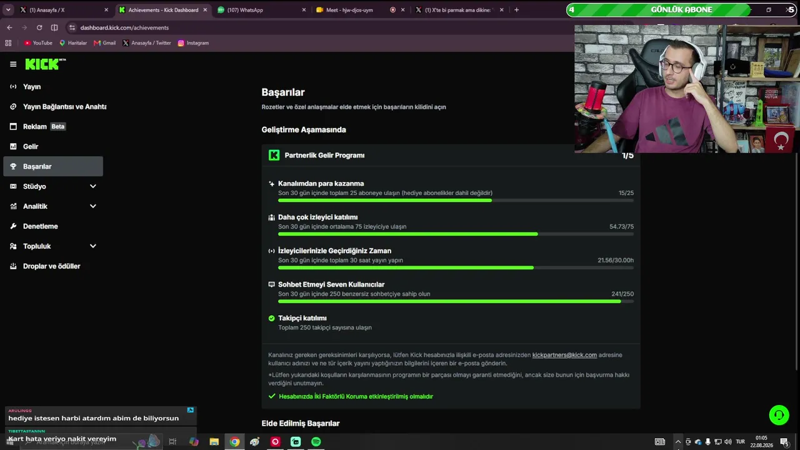Open the Yayın sidebar page
Image resolution: width=800 pixels, height=450 pixels.
[x=53, y=87]
